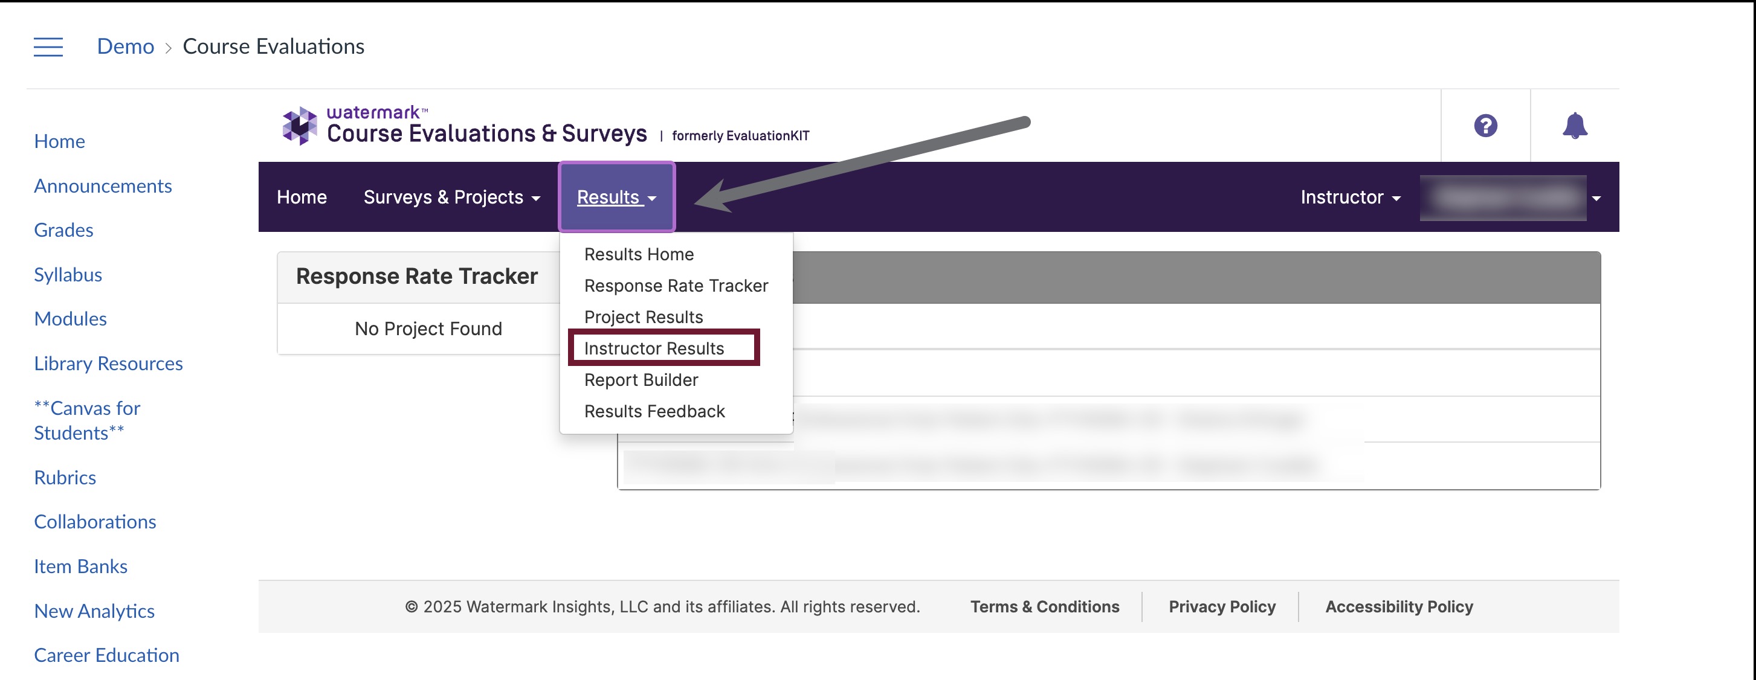Click Response Rate Tracker panel heading
The image size is (1756, 680).
pyautogui.click(x=416, y=276)
